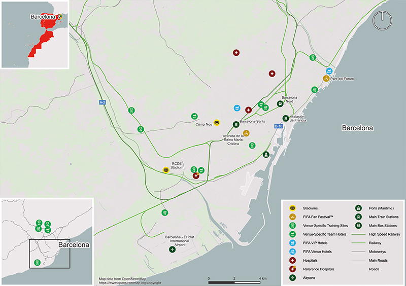Click the fan festival marker at Reina María Cristina
The height and width of the screenshot is (286, 406).
pos(246,133)
